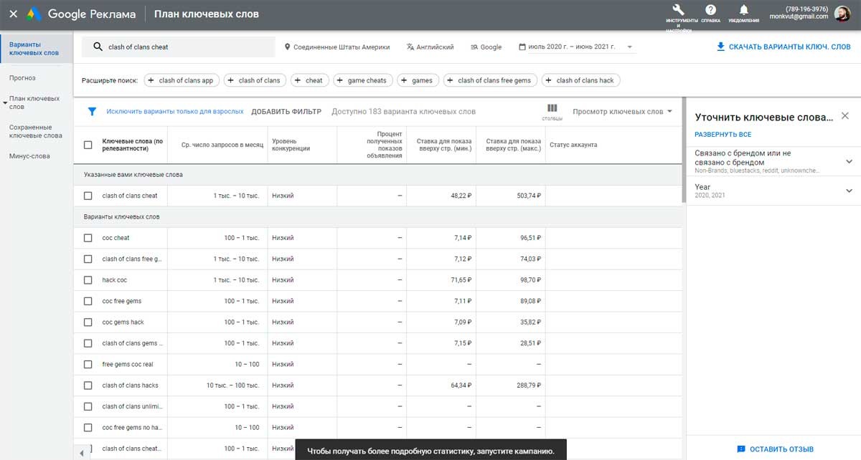Close the refine keywords panel
The height and width of the screenshot is (460, 861).
tap(844, 116)
